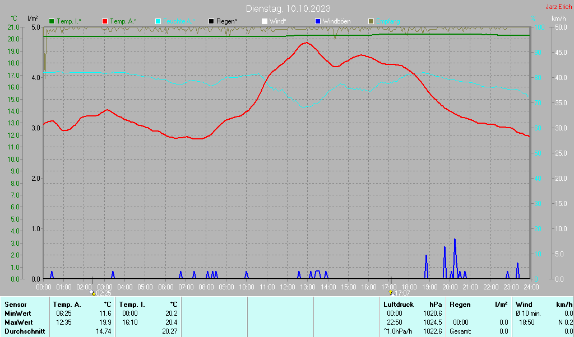The width and height of the screenshot is (574, 337).
Task: Click the 'l/m²' axis unit label above the chart
Action: [33, 18]
